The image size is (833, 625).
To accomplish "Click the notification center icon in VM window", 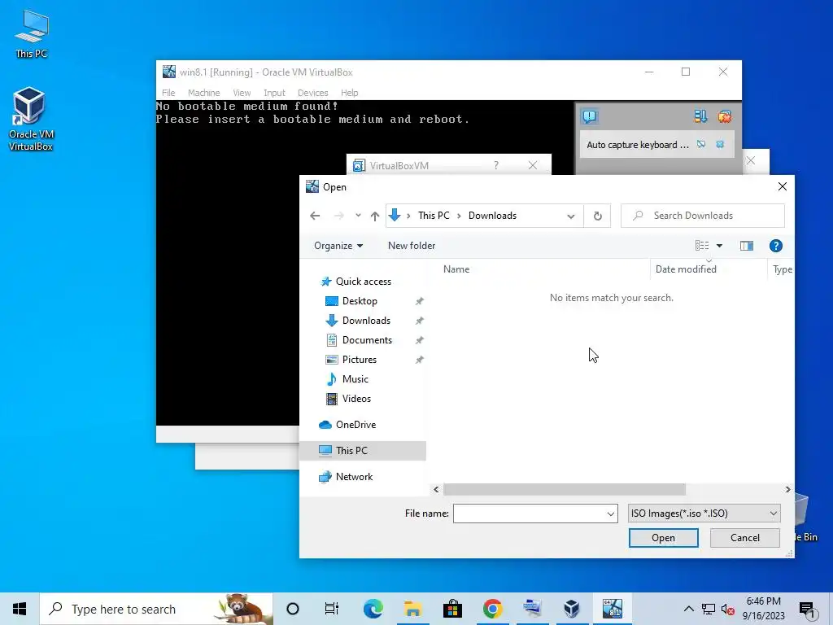I will click(x=590, y=116).
